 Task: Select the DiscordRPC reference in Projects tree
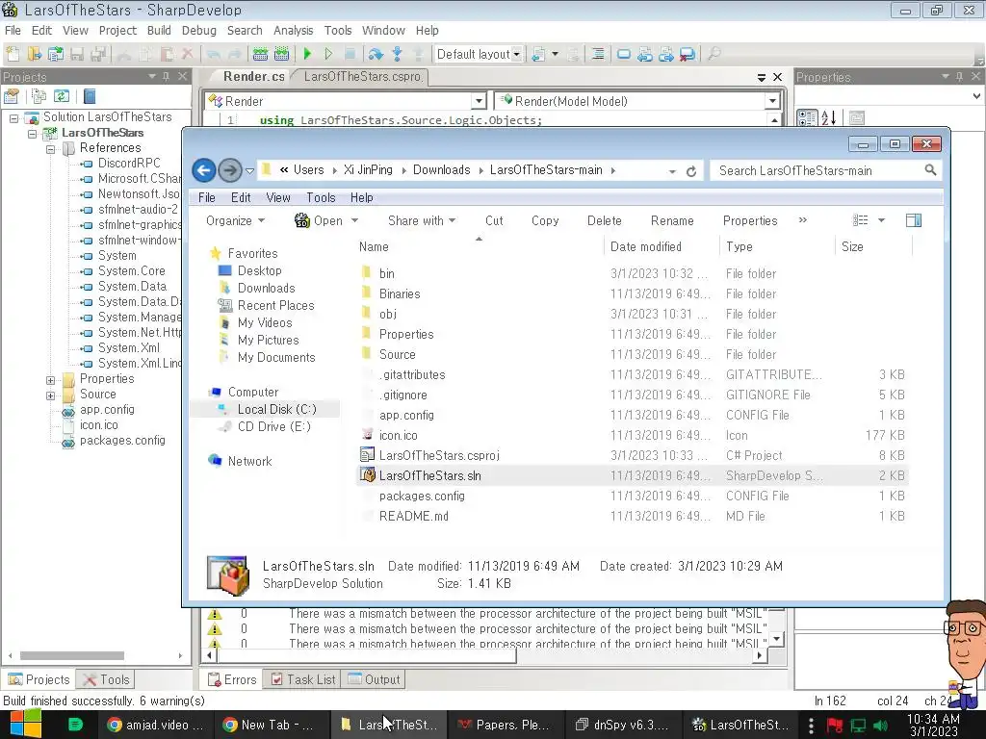pyautogui.click(x=129, y=164)
